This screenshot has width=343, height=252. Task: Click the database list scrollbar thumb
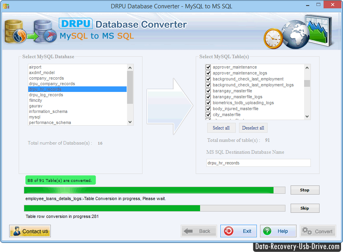click(x=130, y=87)
